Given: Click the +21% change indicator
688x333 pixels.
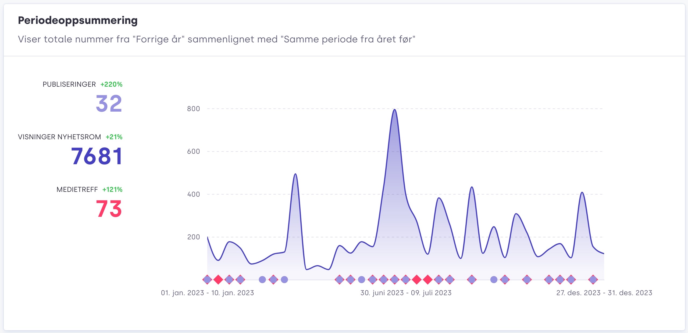Looking at the screenshot, I should point(114,137).
